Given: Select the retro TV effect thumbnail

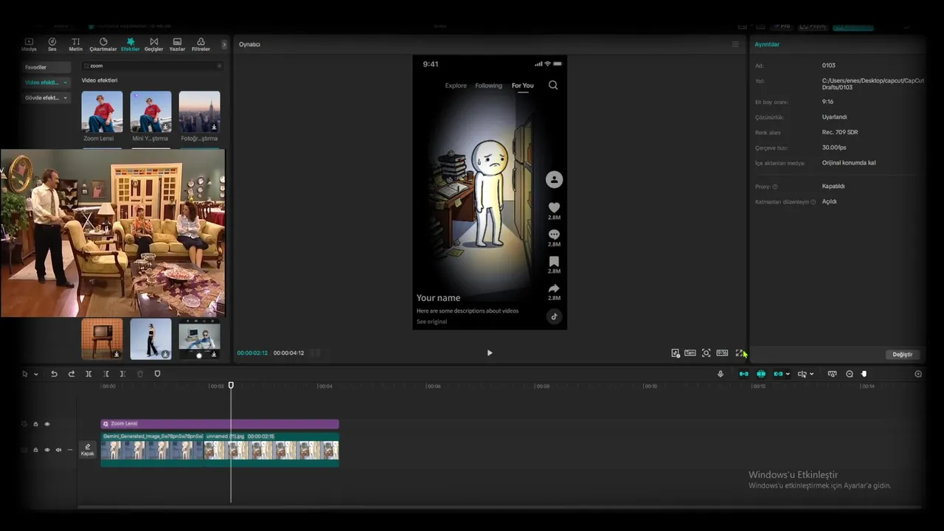Looking at the screenshot, I should [x=102, y=339].
